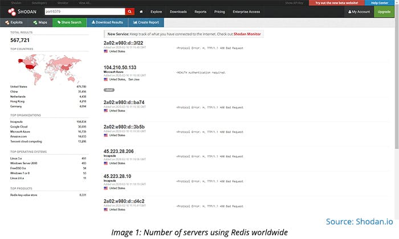Open the Reports menu item
Screen dimensions: 399x239
[x=200, y=12]
